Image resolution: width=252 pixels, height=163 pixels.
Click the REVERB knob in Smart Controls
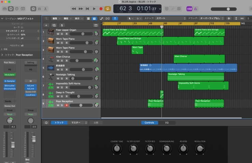[x=183, y=149]
